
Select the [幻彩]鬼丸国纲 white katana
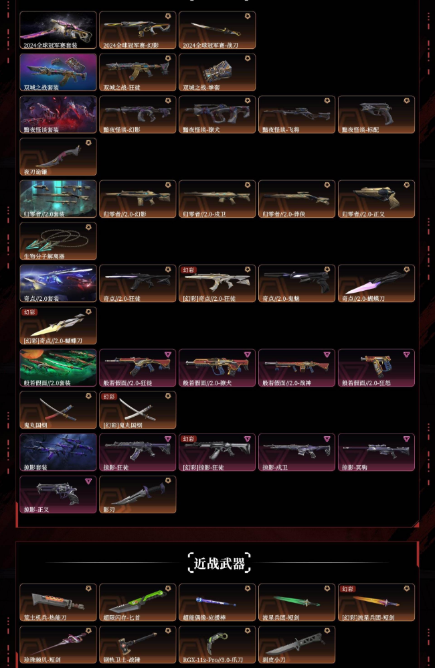click(137, 410)
